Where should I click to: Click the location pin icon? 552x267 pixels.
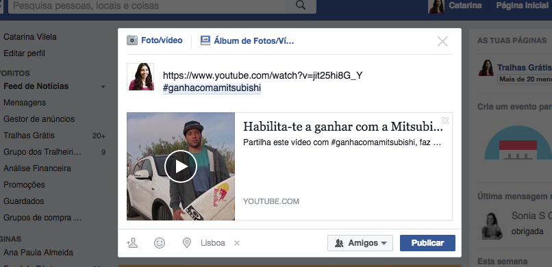click(x=187, y=243)
